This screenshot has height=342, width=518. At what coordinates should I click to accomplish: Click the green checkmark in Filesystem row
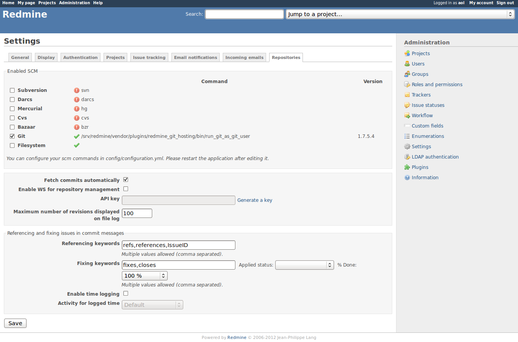click(x=77, y=146)
